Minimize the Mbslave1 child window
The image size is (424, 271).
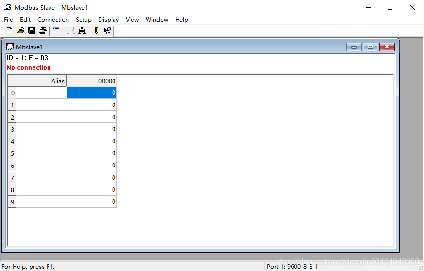tap(354, 47)
